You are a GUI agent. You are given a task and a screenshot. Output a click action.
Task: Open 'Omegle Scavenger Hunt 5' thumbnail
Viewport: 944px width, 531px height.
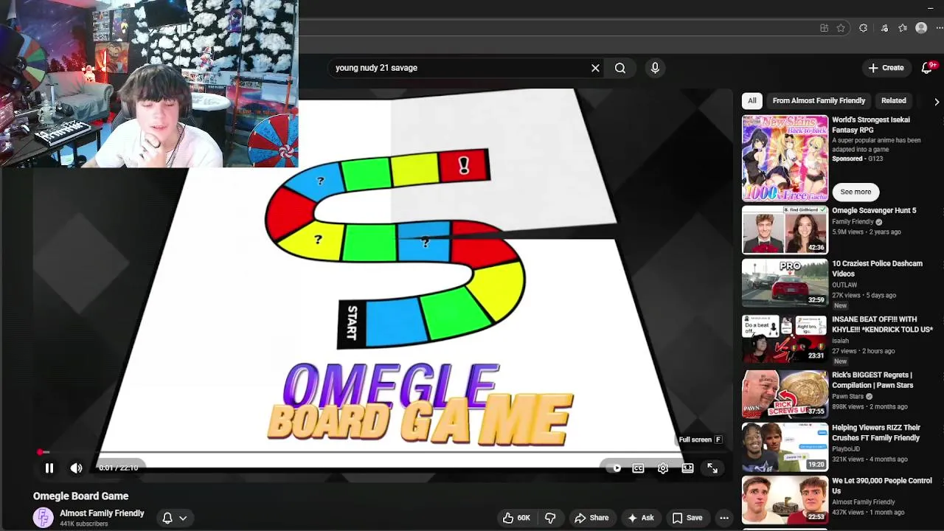pyautogui.click(x=785, y=229)
